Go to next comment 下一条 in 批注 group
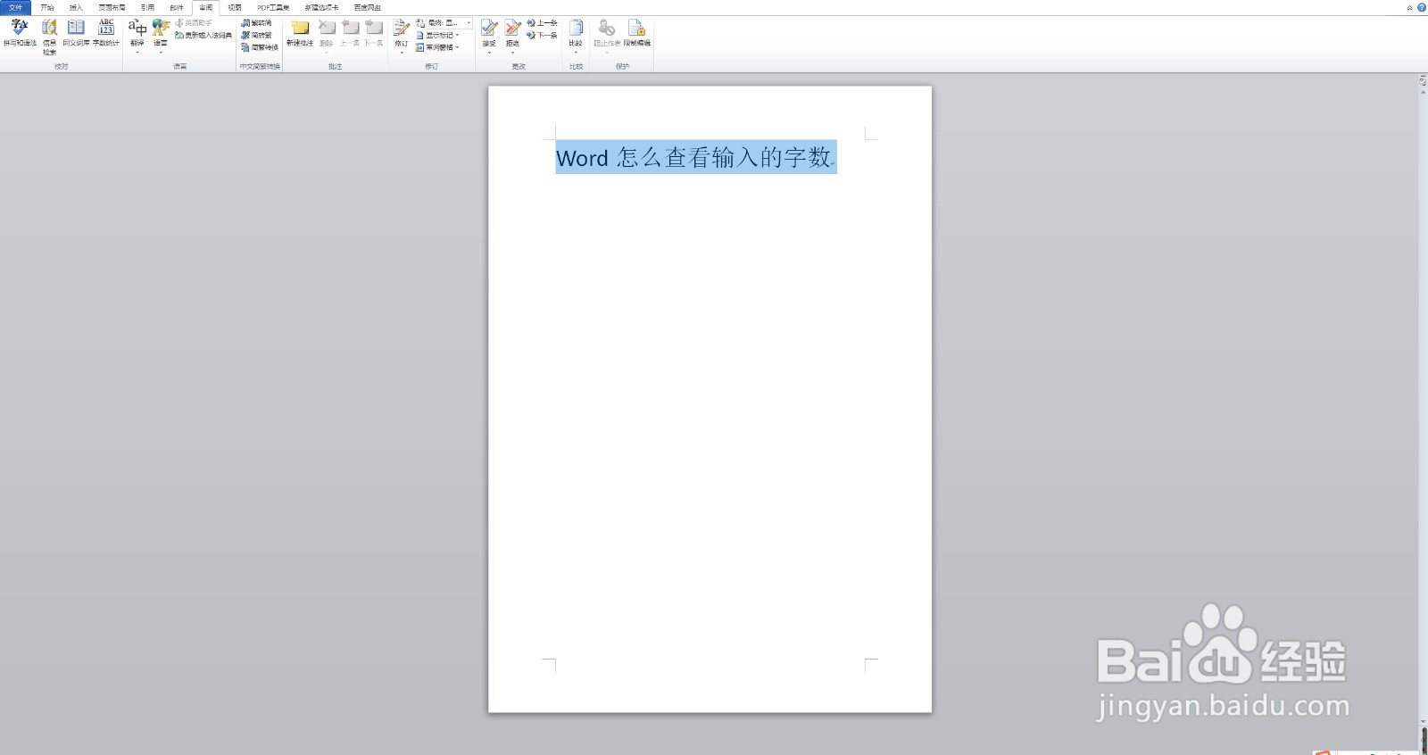Screen dimensions: 1428x755 pos(374,33)
